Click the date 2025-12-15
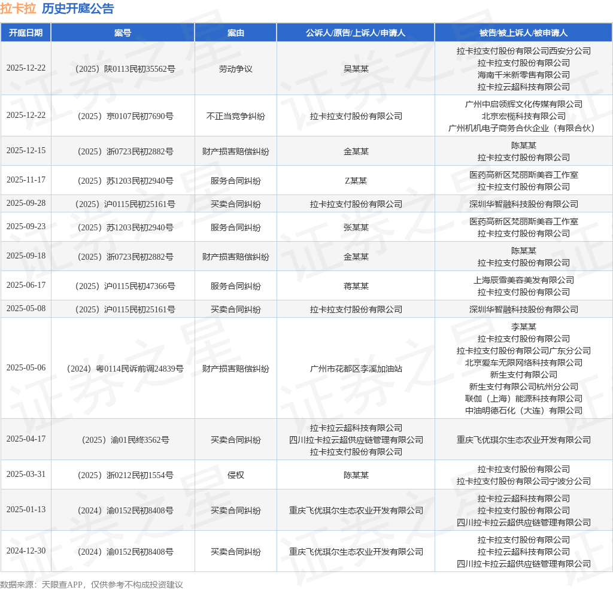613x590 pixels. tap(26, 150)
